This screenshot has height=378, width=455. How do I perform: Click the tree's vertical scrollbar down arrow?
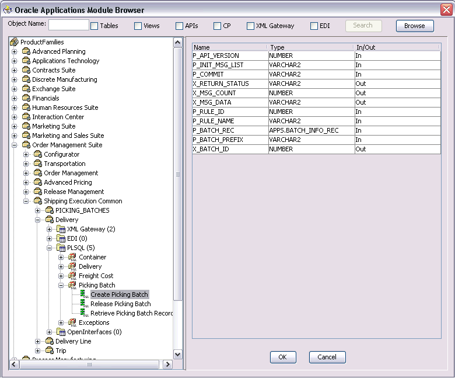[177, 354]
